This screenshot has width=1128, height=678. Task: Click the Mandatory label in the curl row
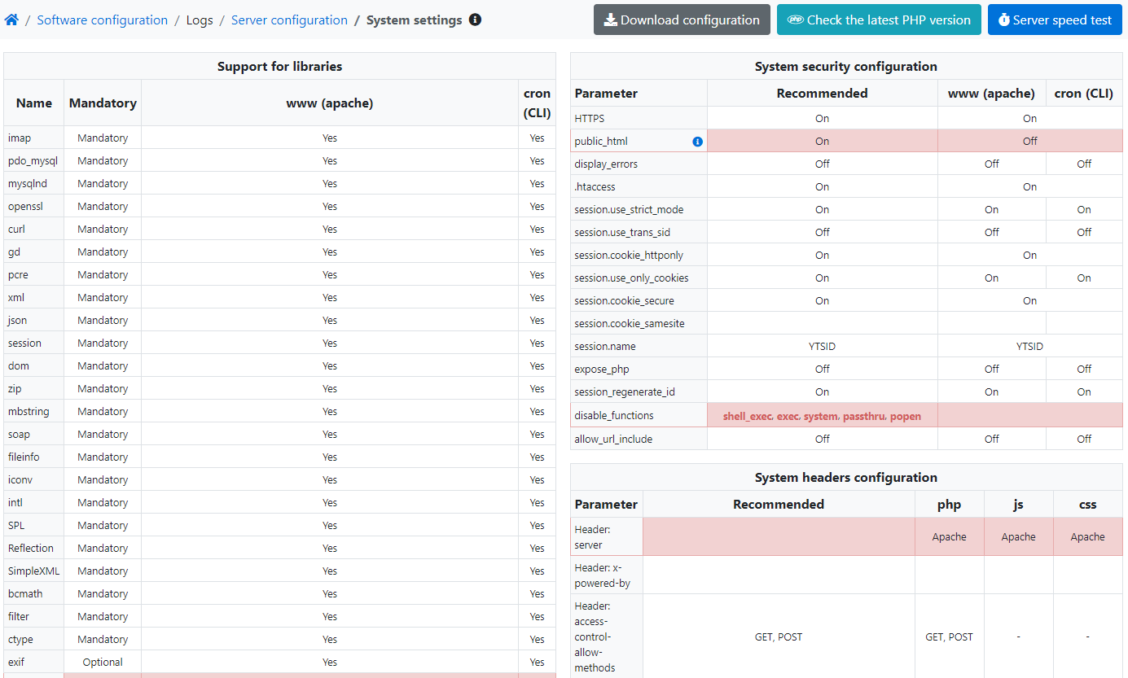[x=103, y=229]
